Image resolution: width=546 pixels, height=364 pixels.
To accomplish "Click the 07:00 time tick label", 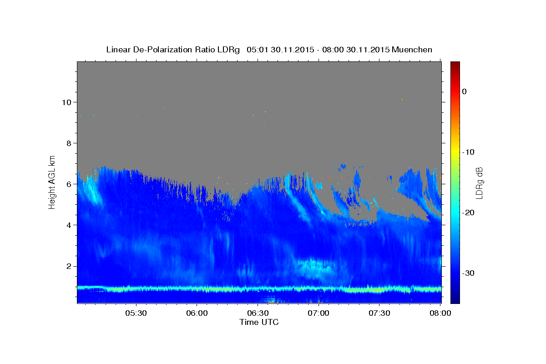I will tap(318, 313).
